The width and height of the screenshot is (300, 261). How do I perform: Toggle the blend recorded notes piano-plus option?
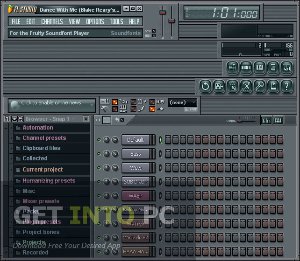[134, 102]
